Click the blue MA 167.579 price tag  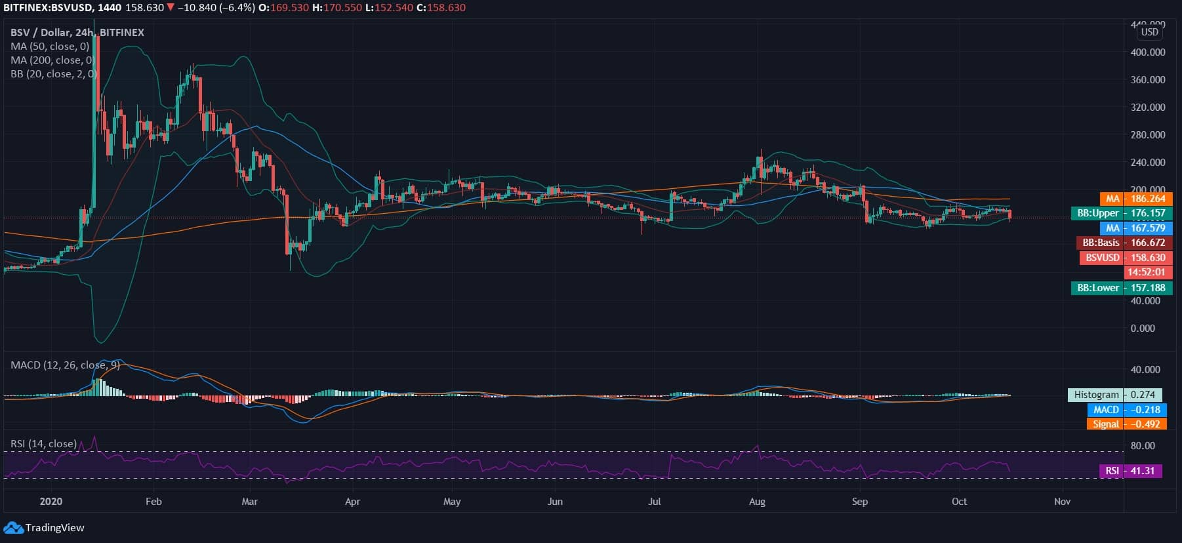pyautogui.click(x=1136, y=228)
